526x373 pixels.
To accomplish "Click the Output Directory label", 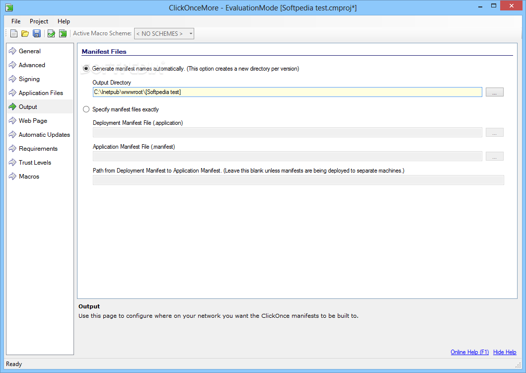I will tap(112, 83).
